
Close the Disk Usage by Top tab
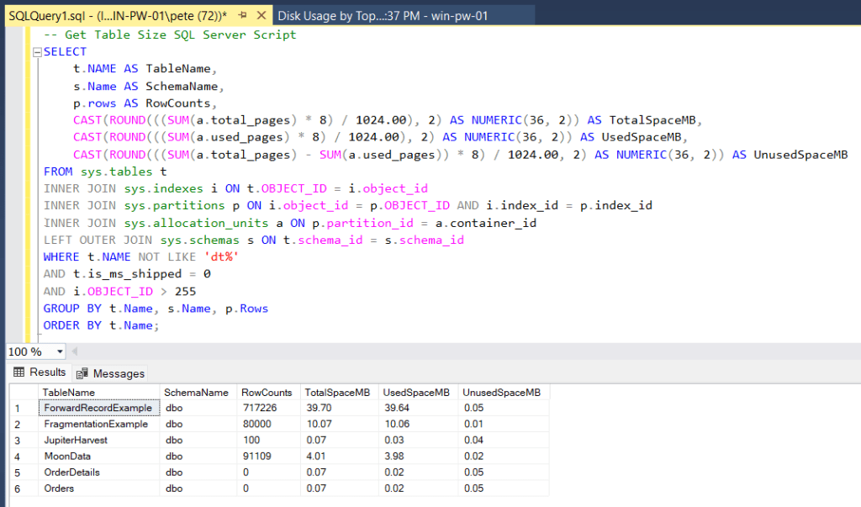pyautogui.click(x=526, y=14)
